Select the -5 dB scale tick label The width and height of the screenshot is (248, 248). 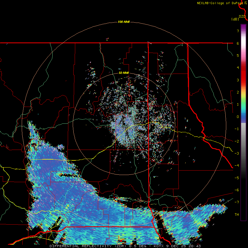click(237, 178)
